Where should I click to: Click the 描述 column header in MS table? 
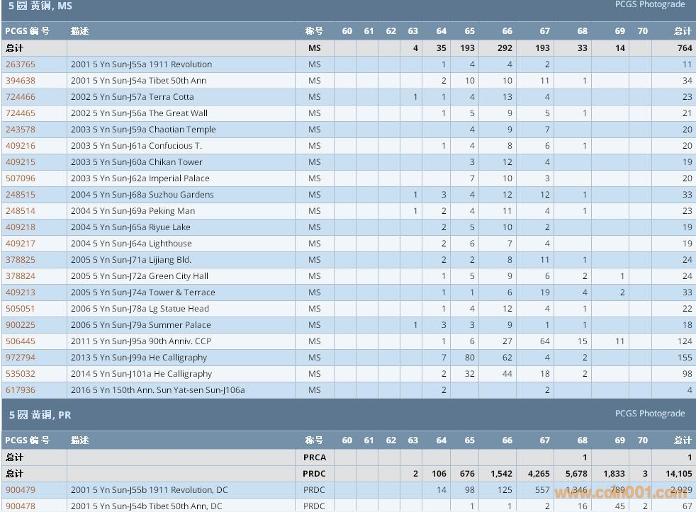click(79, 31)
